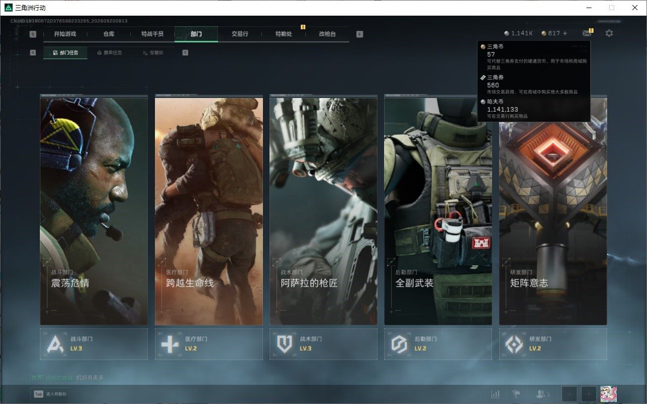Image resolution: width=647 pixels, height=404 pixels.
Task: Minimize the 三角洲行动 window
Action: pos(589,8)
